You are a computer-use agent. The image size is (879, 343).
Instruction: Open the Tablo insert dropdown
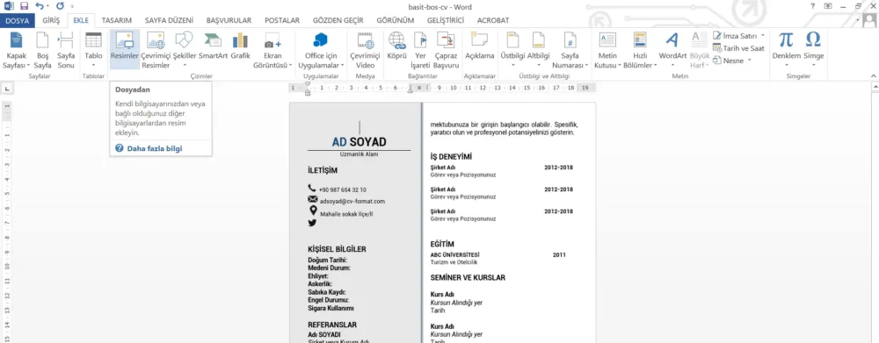(94, 50)
